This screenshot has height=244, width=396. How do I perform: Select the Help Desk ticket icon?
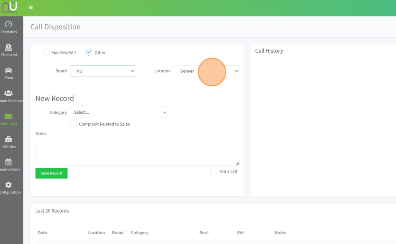pos(9,116)
